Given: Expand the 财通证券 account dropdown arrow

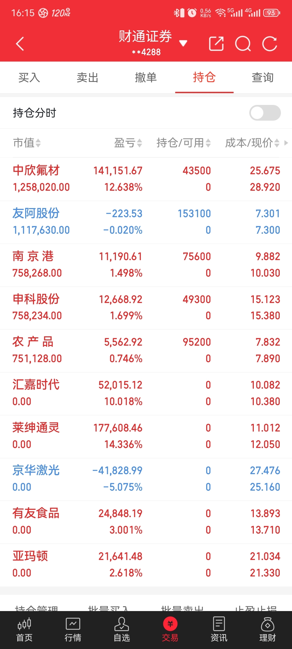Looking at the screenshot, I should [x=183, y=43].
